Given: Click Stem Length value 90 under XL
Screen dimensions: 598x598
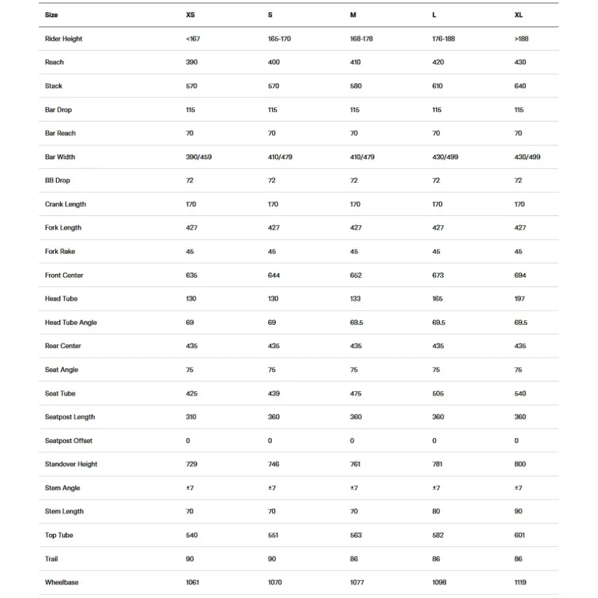Looking at the screenshot, I should [x=518, y=511].
